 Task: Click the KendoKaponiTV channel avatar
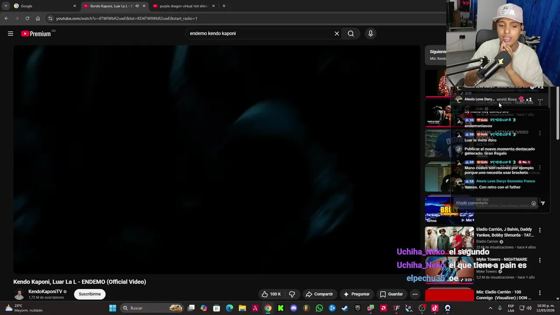[x=19, y=294]
